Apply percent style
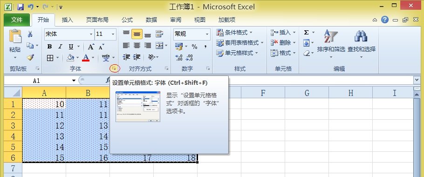 pyautogui.click(x=194, y=47)
